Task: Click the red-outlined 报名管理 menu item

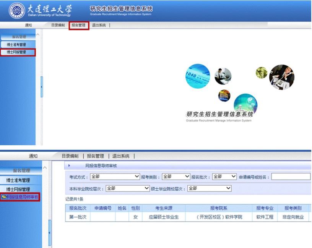Action: tap(79, 26)
